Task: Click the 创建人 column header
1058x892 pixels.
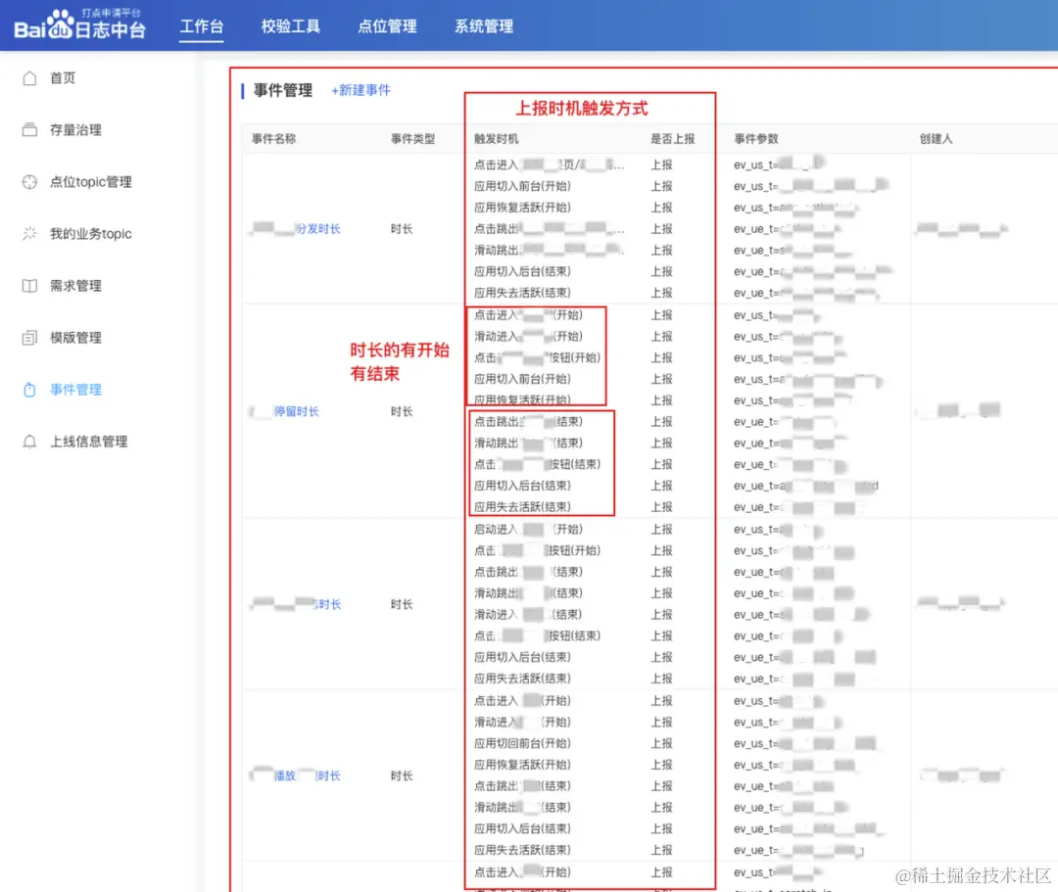Action: click(936, 138)
